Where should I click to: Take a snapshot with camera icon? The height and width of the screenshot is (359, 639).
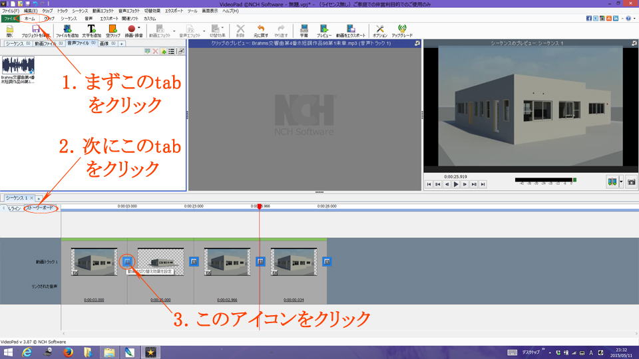[631, 182]
